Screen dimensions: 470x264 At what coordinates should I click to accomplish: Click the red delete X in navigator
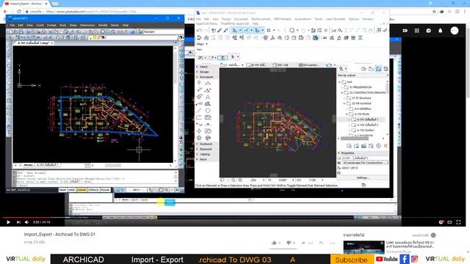(386, 146)
